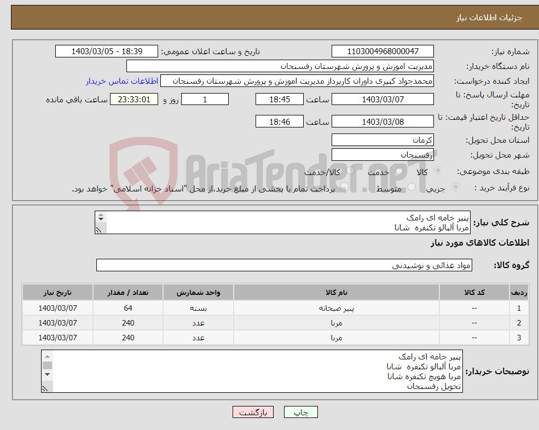Click the buyer notes scrollbar thumb

(x=48, y=365)
